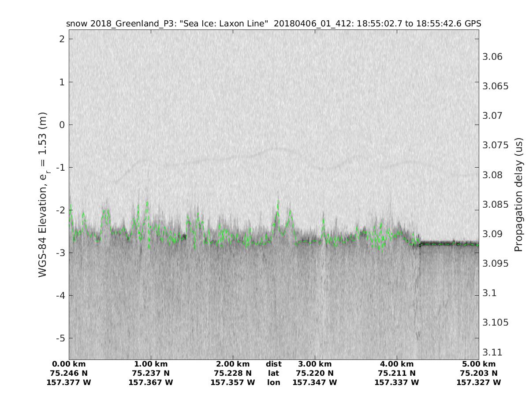The height and width of the screenshot is (396, 529).
Task: Click the "3.11" propagation delay tick
Action: [x=492, y=352]
